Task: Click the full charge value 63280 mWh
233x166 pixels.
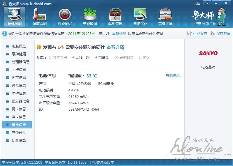Action: pos(78,97)
